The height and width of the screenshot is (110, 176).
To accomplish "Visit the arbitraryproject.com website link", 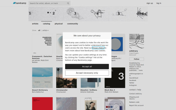I will pyautogui.click(x=136, y=75).
